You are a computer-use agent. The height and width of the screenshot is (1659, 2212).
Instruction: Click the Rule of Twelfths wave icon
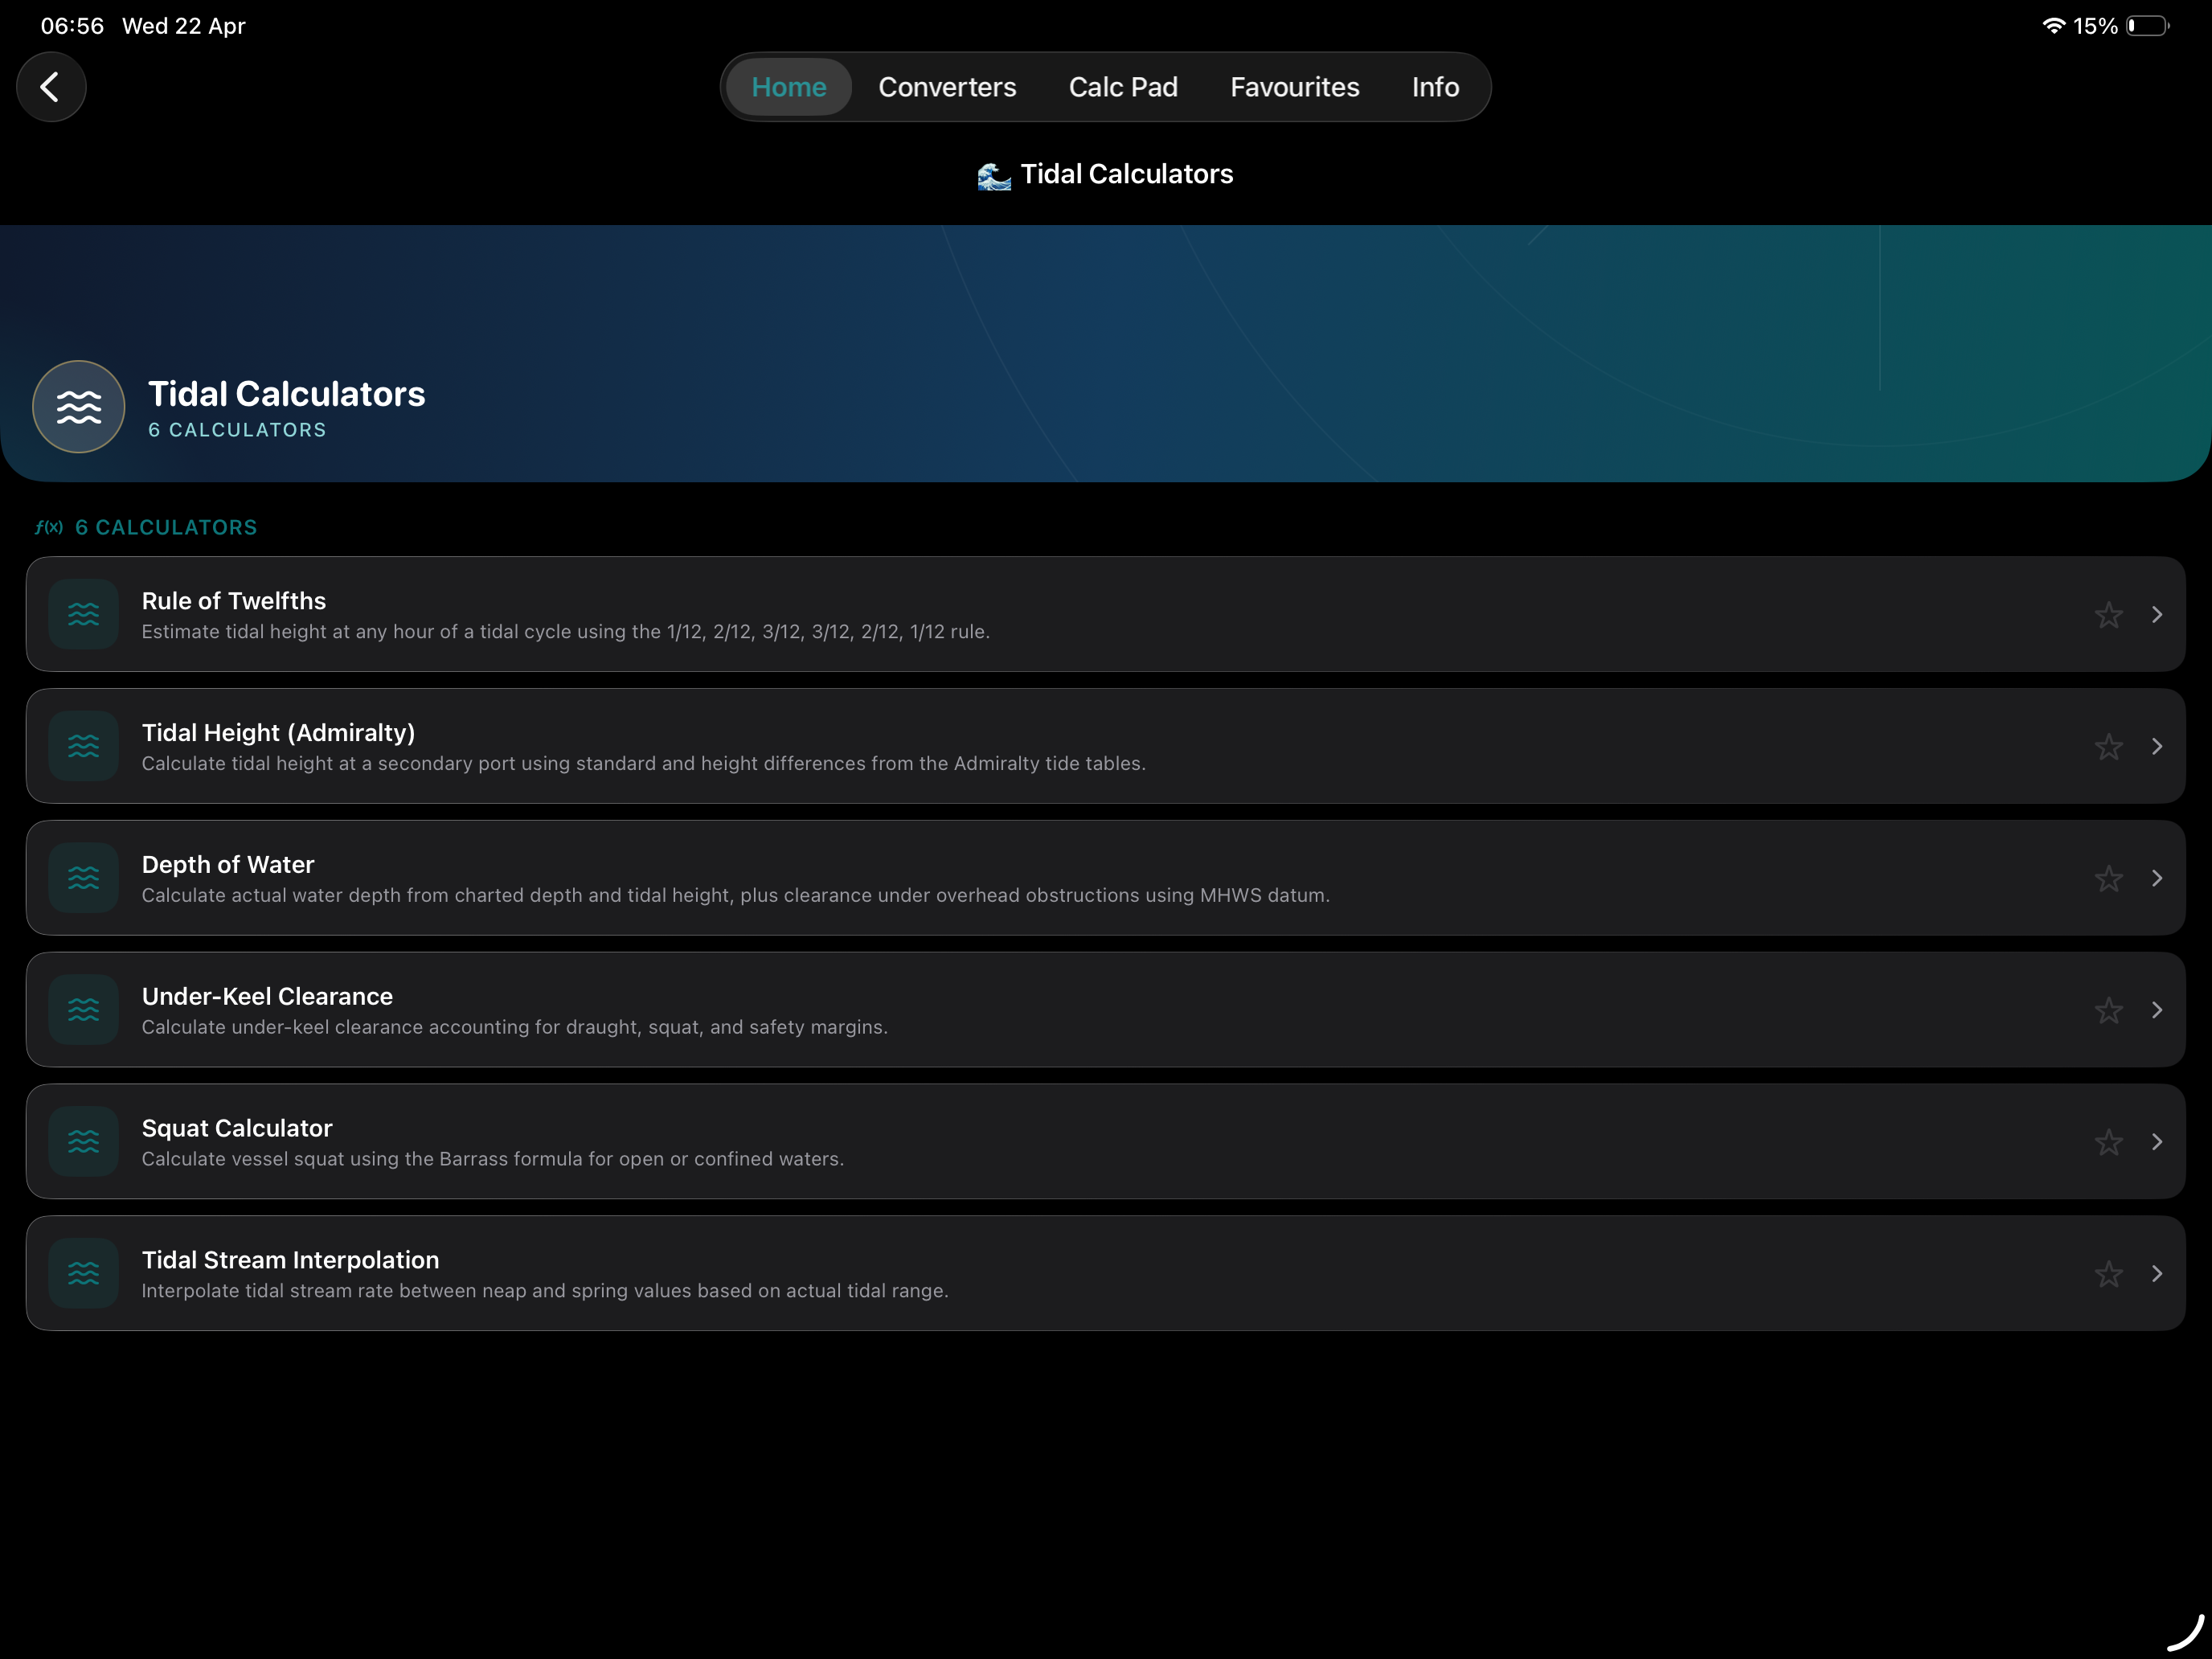[84, 615]
